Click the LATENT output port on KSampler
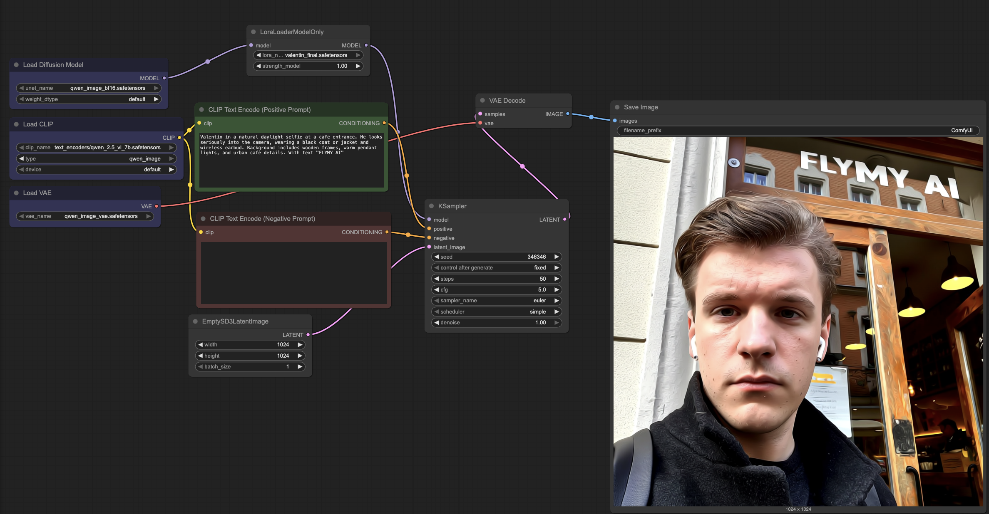This screenshot has height=514, width=989. tap(565, 220)
